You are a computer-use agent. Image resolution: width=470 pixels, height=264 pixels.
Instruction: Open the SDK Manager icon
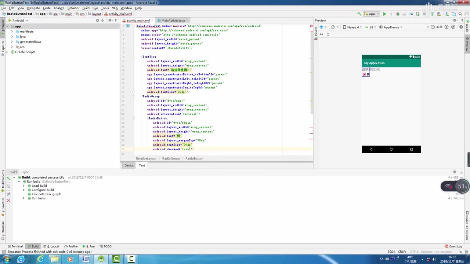[447, 14]
